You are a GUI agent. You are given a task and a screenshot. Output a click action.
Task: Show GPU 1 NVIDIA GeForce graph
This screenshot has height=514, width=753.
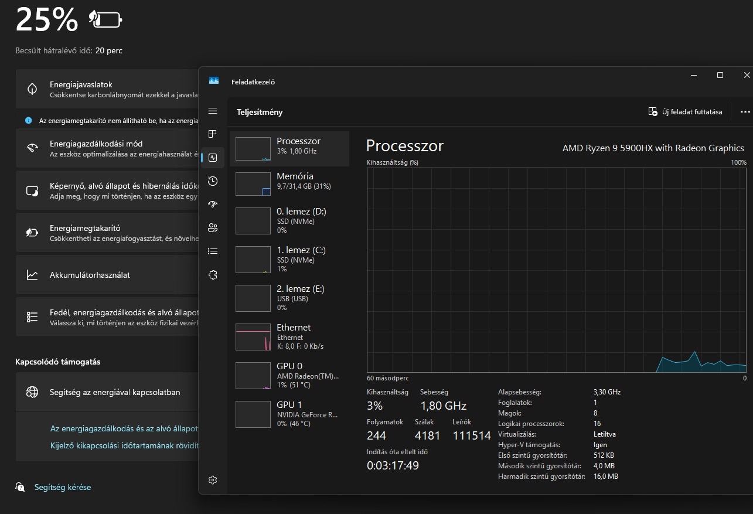289,413
